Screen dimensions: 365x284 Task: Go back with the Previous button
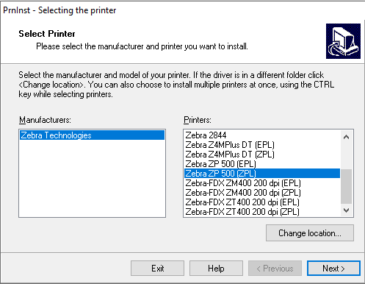[x=275, y=269]
